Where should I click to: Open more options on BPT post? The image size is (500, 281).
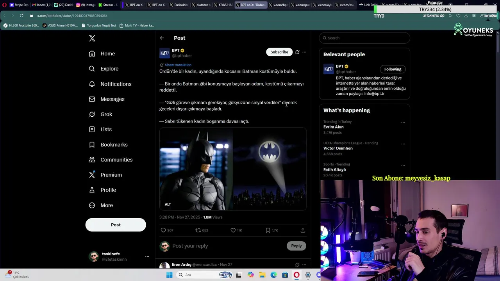[304, 52]
